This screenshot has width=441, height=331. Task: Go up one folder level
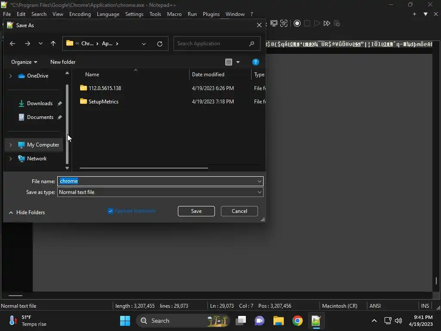[53, 44]
